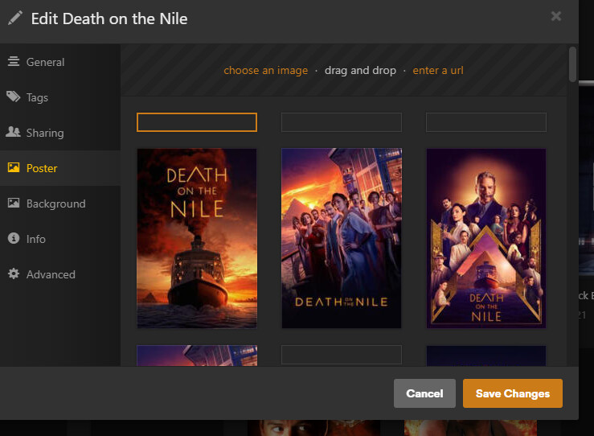Click the Poster picture icon
Viewport: 594px width, 436px height.
pos(14,167)
